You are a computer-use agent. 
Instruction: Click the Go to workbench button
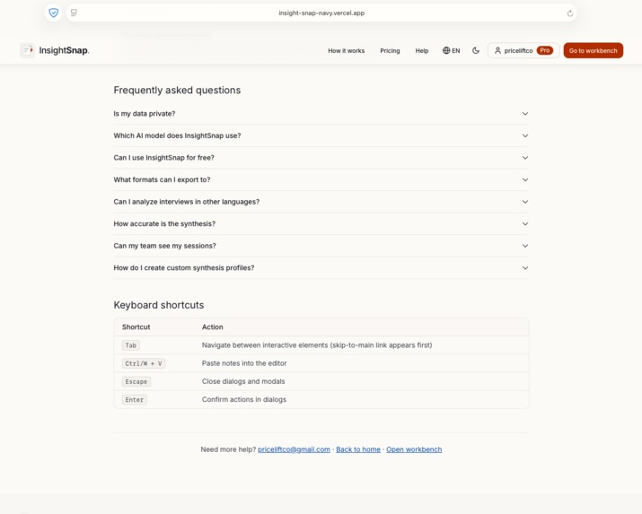tap(593, 51)
